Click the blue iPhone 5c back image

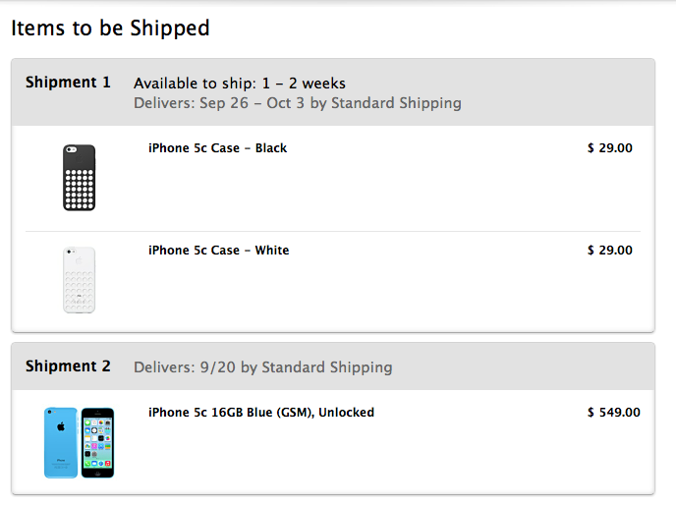(60, 442)
